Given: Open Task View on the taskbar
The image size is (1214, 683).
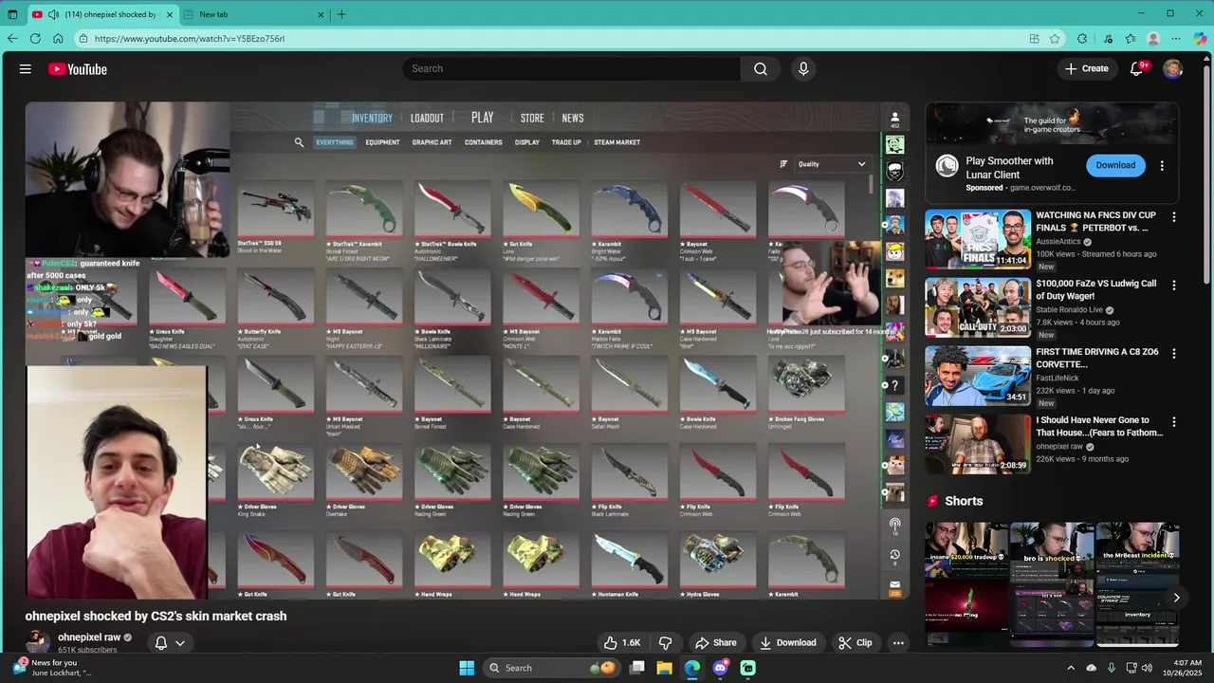Looking at the screenshot, I should 637,668.
